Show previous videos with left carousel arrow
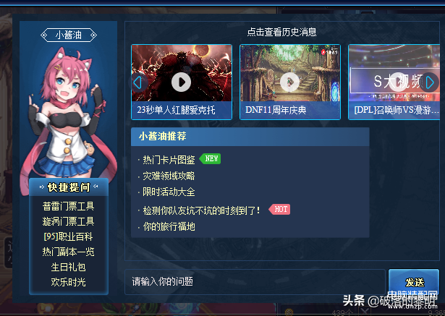Screen dimensions: 445x316 click(x=138, y=83)
